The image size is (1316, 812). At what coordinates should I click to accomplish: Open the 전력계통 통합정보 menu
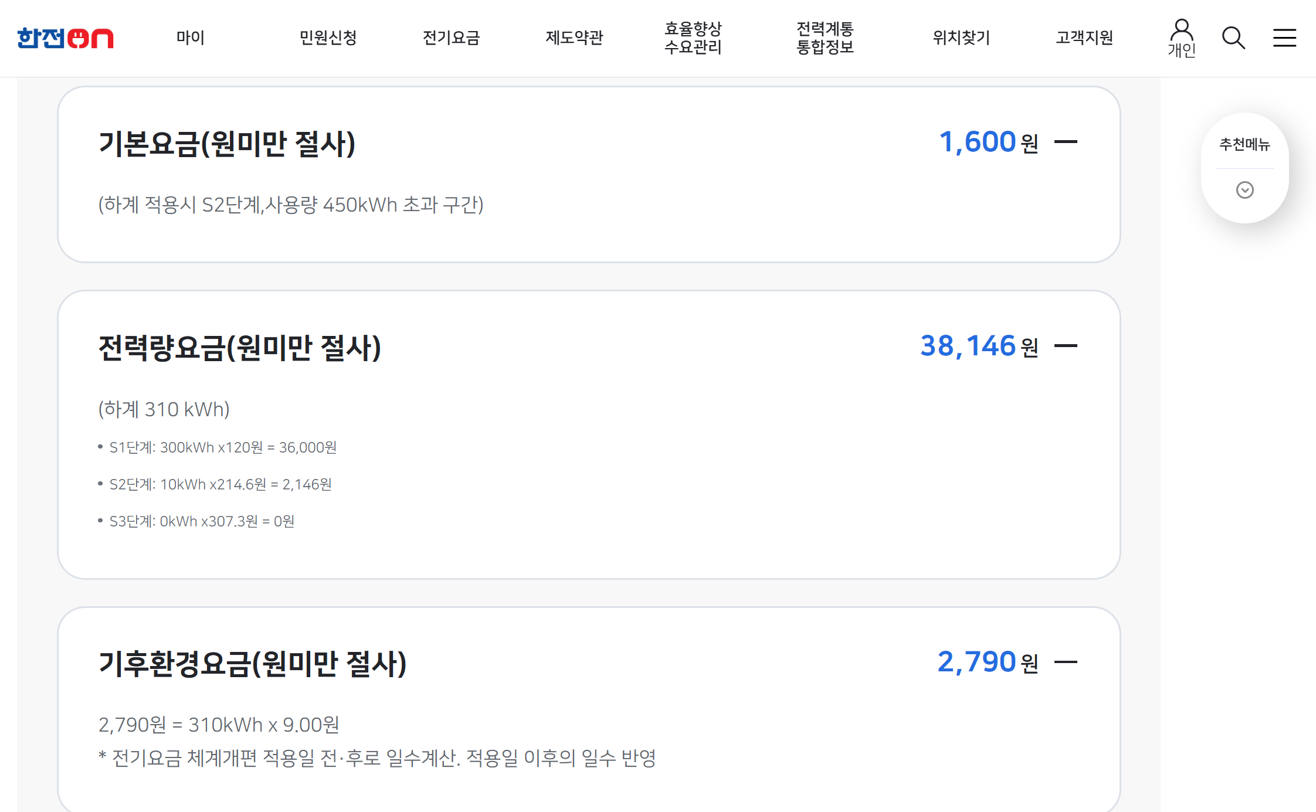[x=824, y=38]
